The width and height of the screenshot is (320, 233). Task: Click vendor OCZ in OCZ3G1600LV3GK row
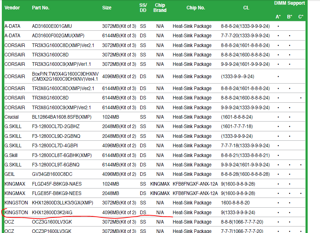click(9, 222)
